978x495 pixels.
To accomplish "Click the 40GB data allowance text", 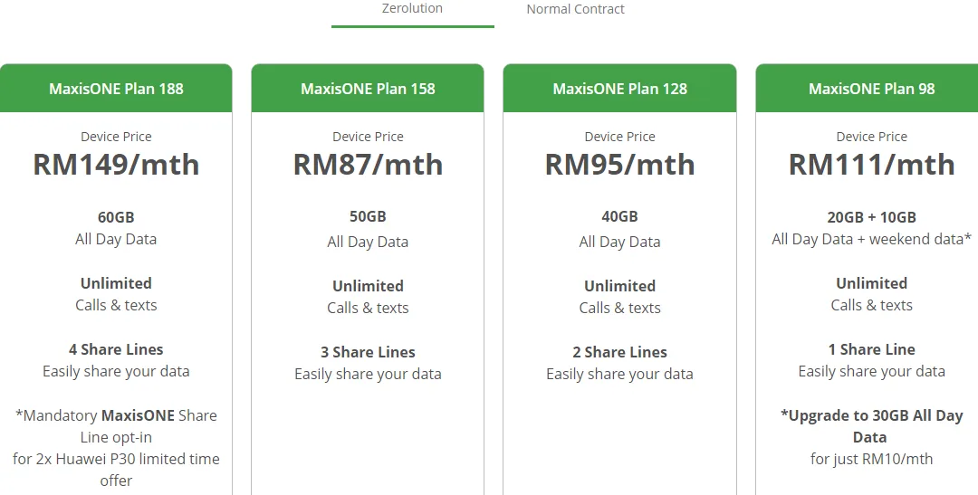I will [619, 217].
